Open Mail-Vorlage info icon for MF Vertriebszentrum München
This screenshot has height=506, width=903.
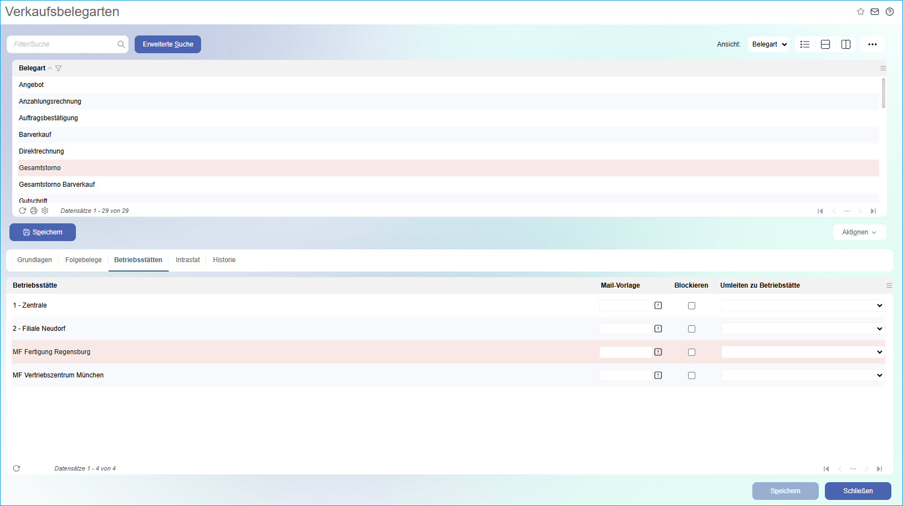pos(658,375)
